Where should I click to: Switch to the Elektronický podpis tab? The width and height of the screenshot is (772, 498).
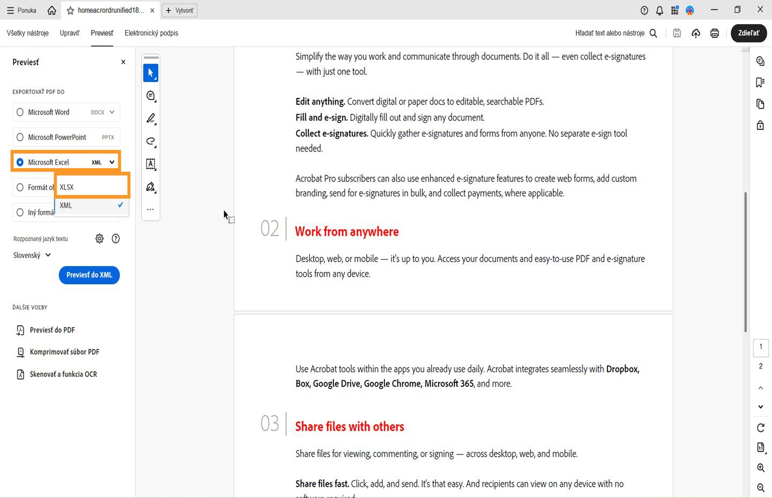151,33
